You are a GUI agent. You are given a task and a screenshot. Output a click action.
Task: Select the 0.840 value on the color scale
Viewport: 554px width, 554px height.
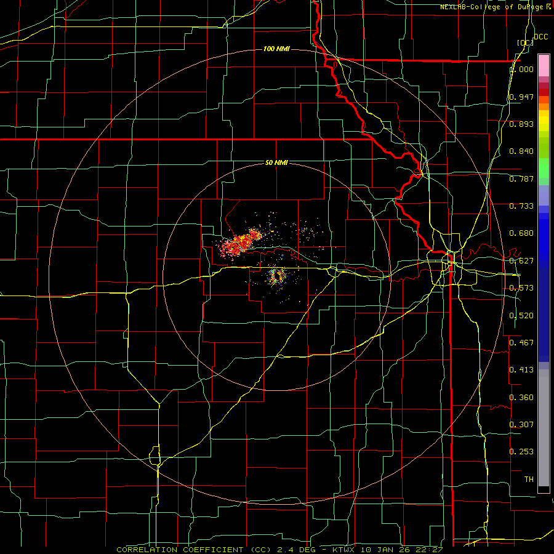521,151
